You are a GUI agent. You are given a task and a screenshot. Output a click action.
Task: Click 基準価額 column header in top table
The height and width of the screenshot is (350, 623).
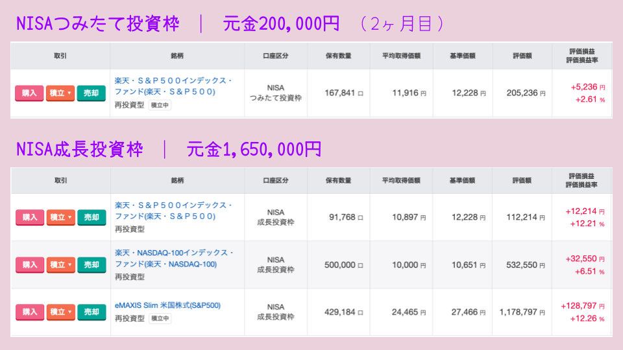click(463, 56)
